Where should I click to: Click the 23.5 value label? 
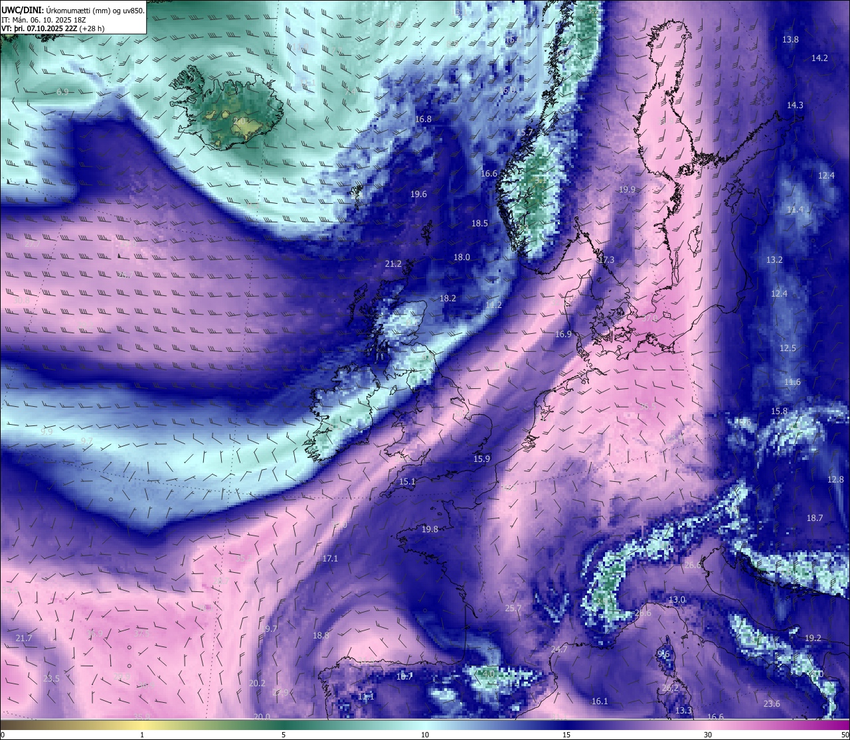tap(51, 679)
